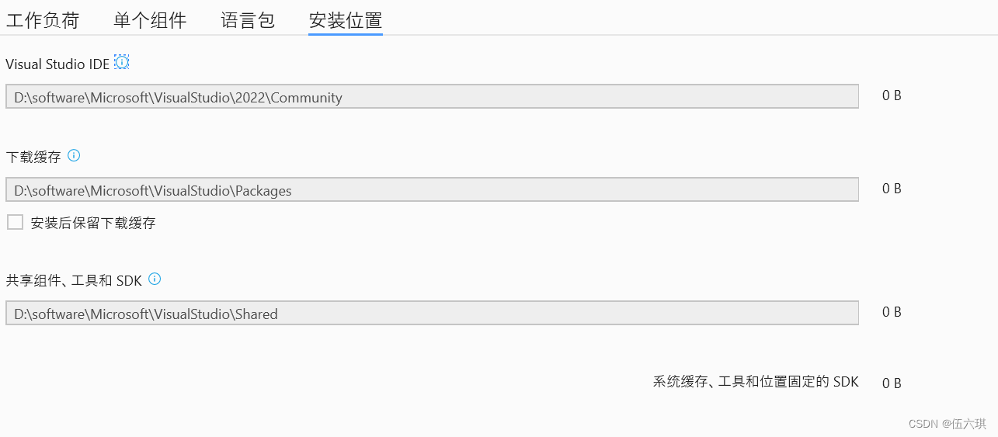Image resolution: width=998 pixels, height=437 pixels.
Task: Click info icon beside 共享组件、工具和 SDK
Action: pyautogui.click(x=155, y=279)
